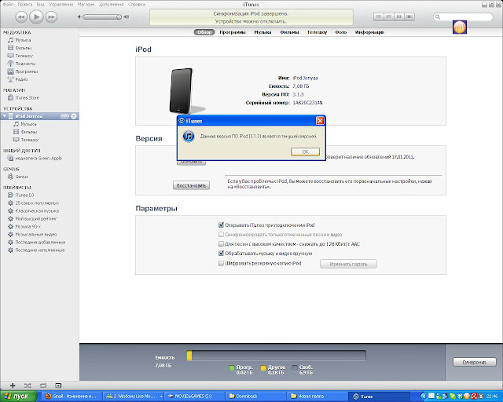Switch to list view button
503x402 pixels.
(x=379, y=16)
